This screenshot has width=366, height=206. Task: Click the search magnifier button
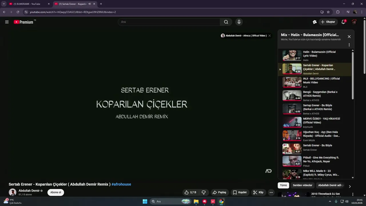coord(226,22)
